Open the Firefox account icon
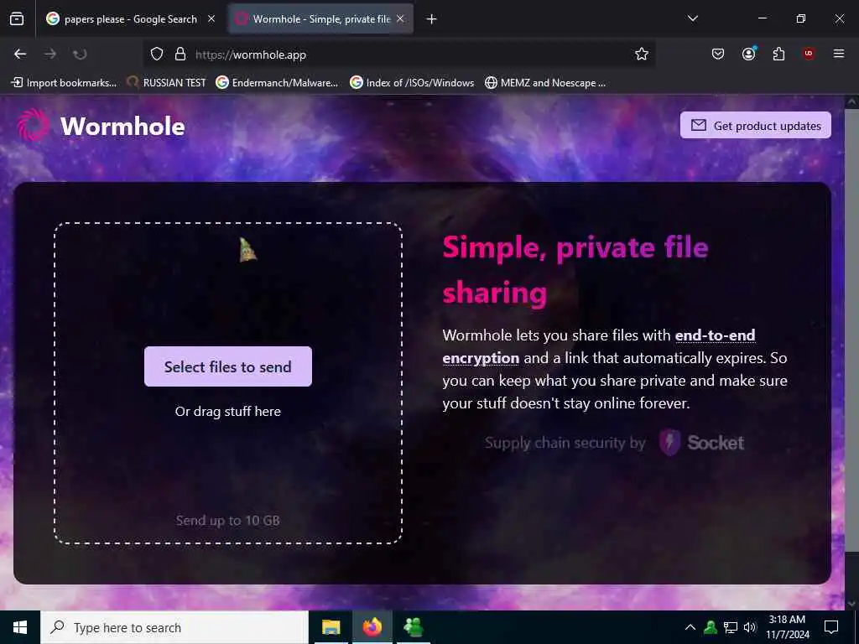This screenshot has height=644, width=859. click(748, 54)
